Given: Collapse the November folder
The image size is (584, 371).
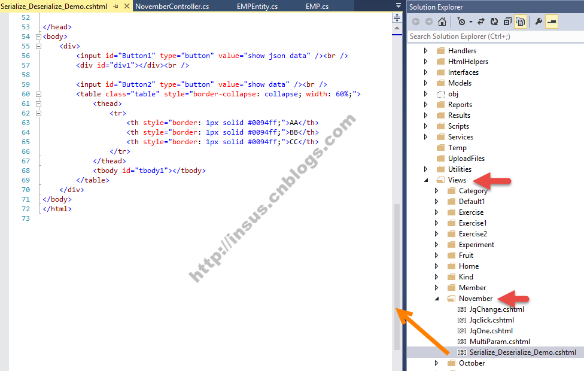Looking at the screenshot, I should (x=437, y=299).
